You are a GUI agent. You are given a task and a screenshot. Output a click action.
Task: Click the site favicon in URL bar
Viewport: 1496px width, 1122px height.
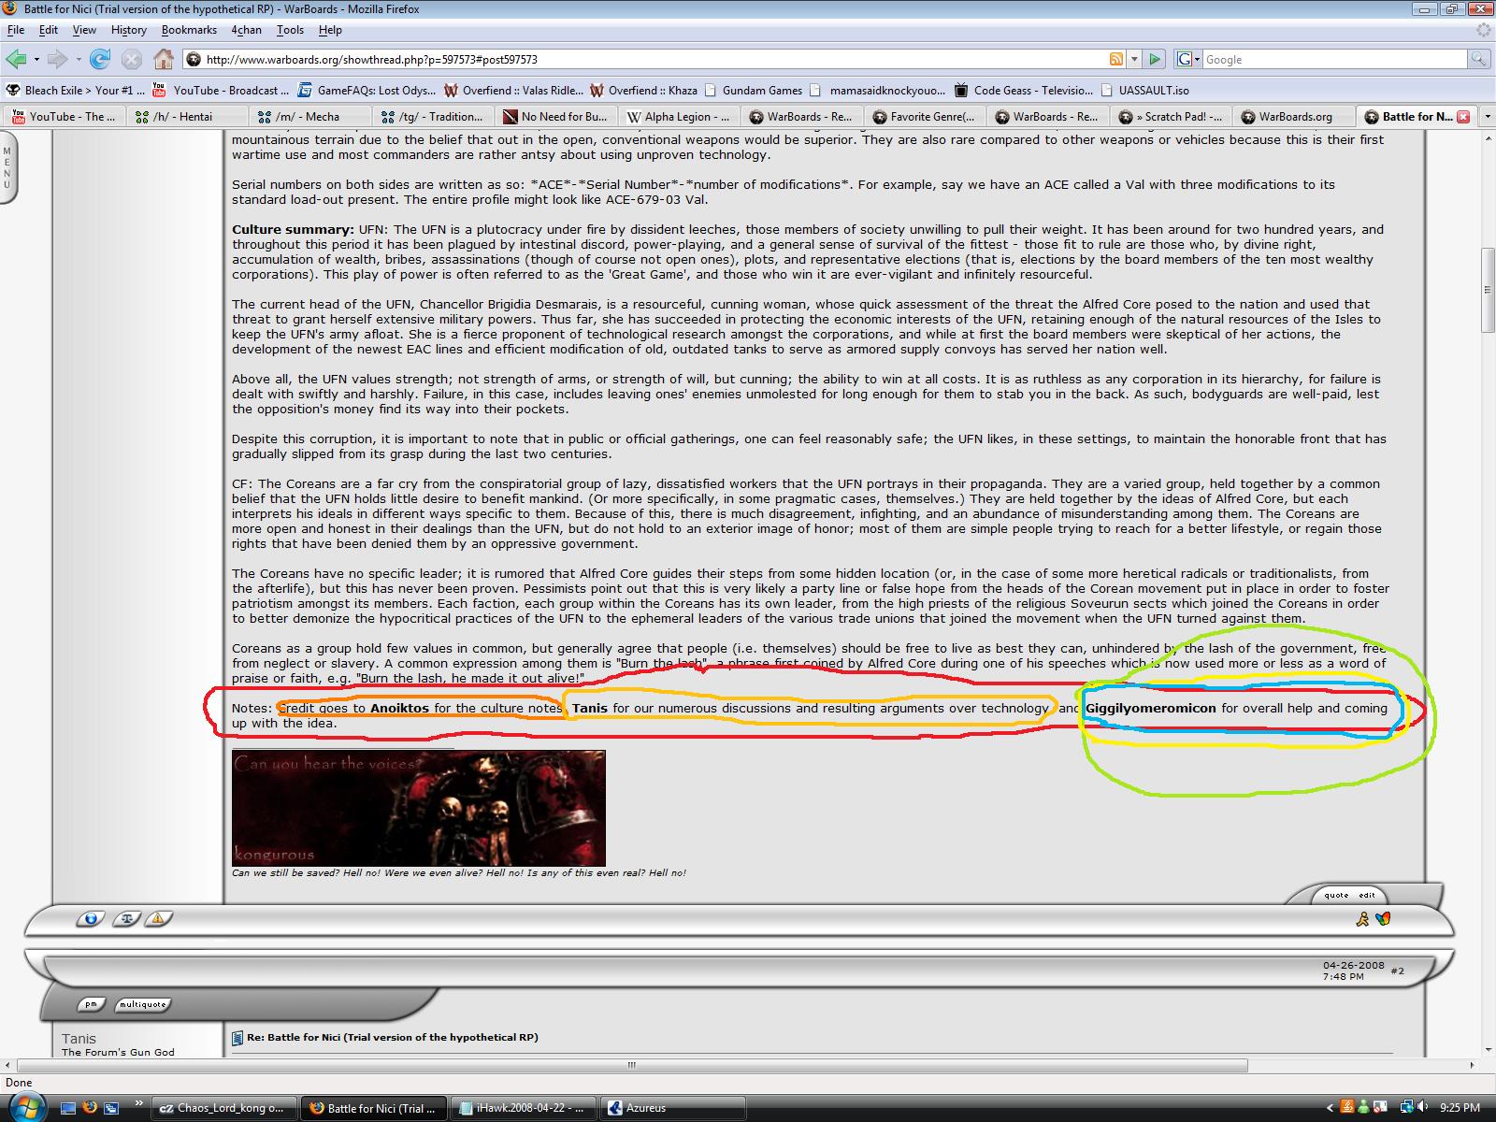[194, 59]
